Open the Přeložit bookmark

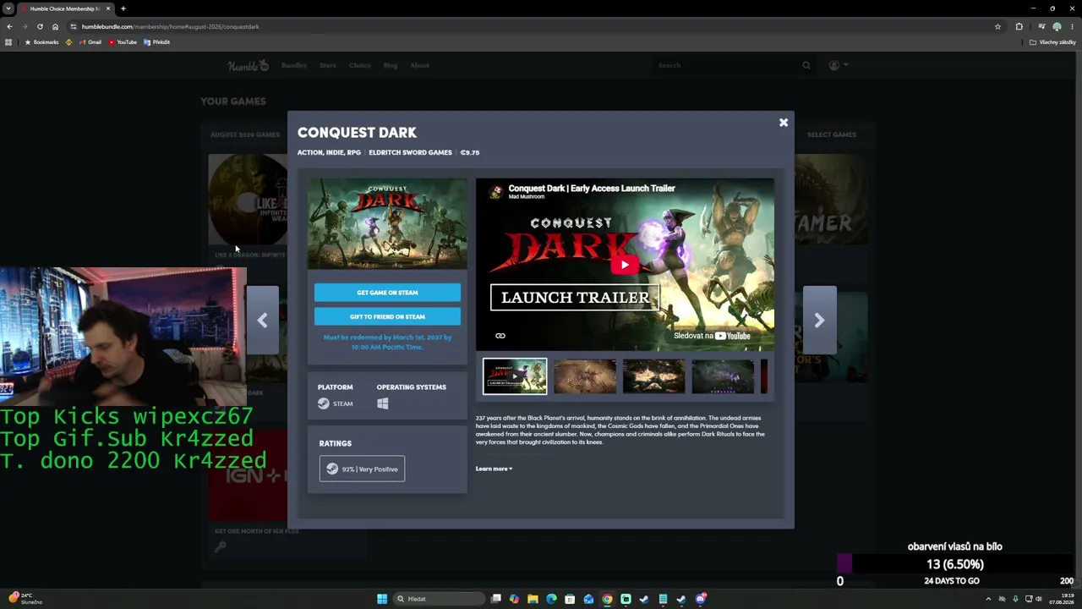[156, 42]
